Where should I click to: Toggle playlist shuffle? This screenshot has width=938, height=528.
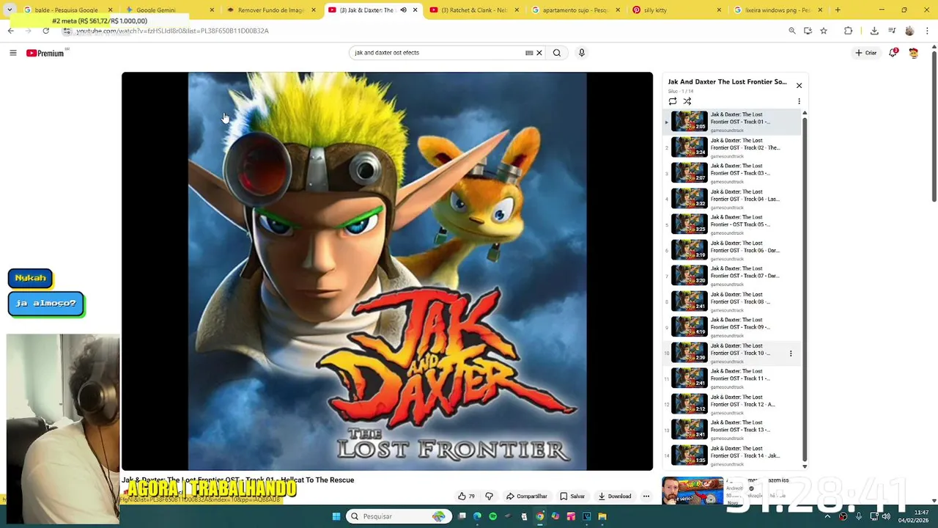687,101
